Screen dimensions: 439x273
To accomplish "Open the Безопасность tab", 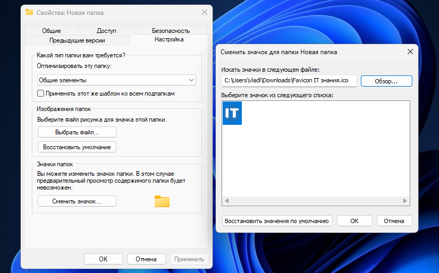I will pyautogui.click(x=171, y=30).
